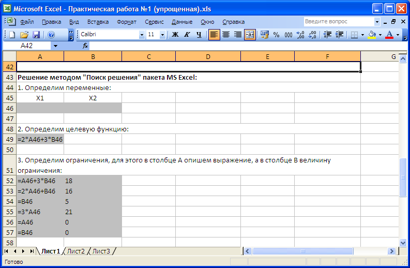Toggle bold formatting (Ж)
Viewport: 410px width, 268px height.
[x=175, y=35]
